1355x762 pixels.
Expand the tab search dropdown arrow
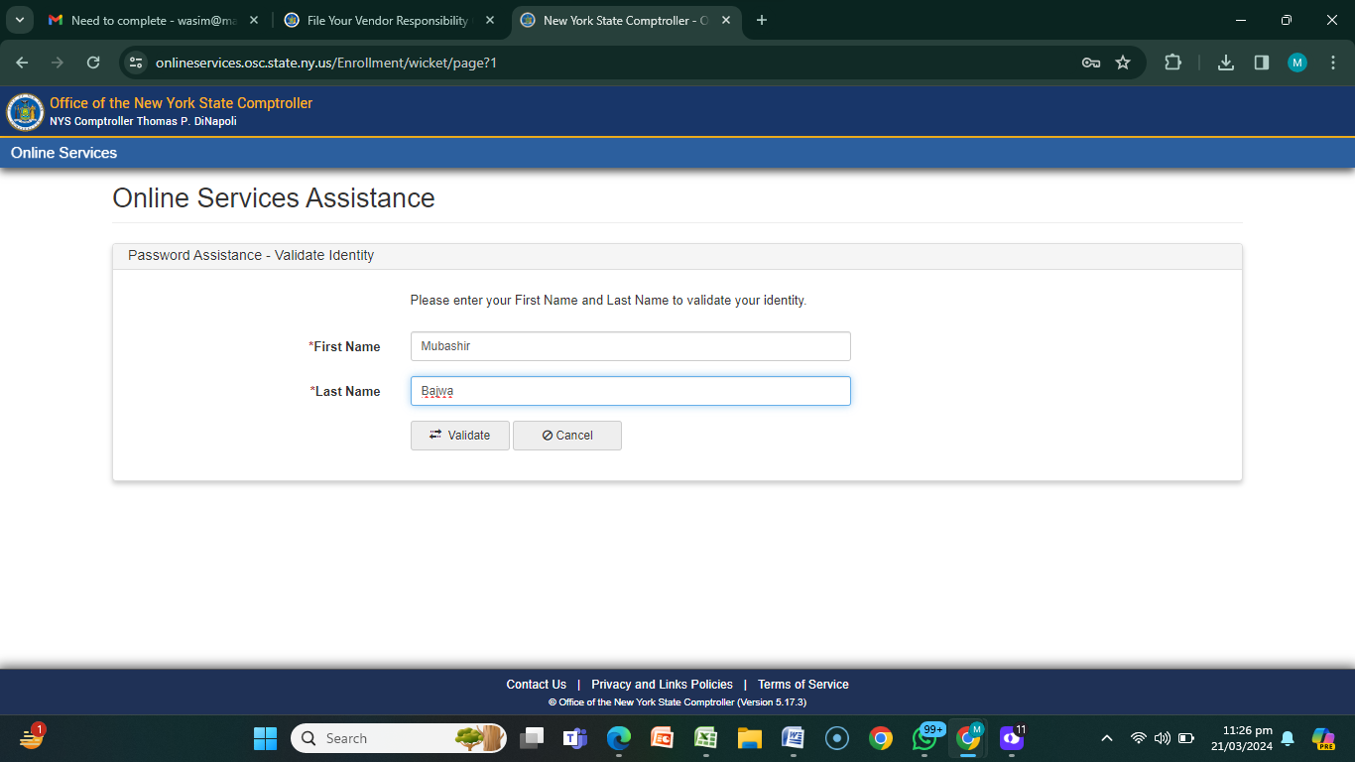pos(20,20)
